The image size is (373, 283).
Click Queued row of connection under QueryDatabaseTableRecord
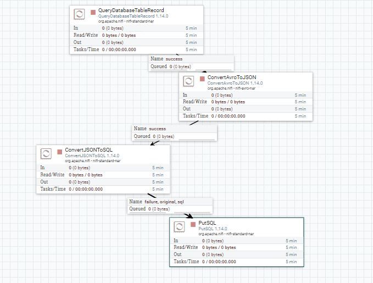pos(191,66)
